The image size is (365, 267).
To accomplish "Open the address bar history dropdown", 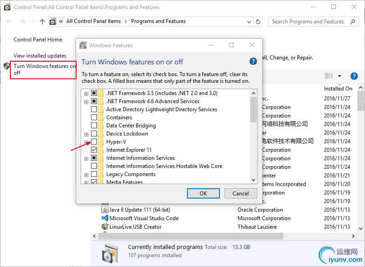I will click(x=249, y=22).
